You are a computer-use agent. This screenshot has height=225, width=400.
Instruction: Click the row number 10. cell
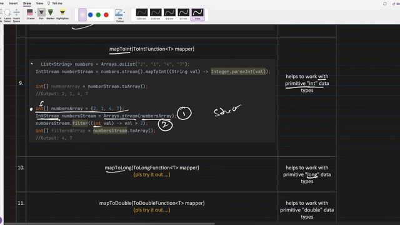(x=21, y=167)
